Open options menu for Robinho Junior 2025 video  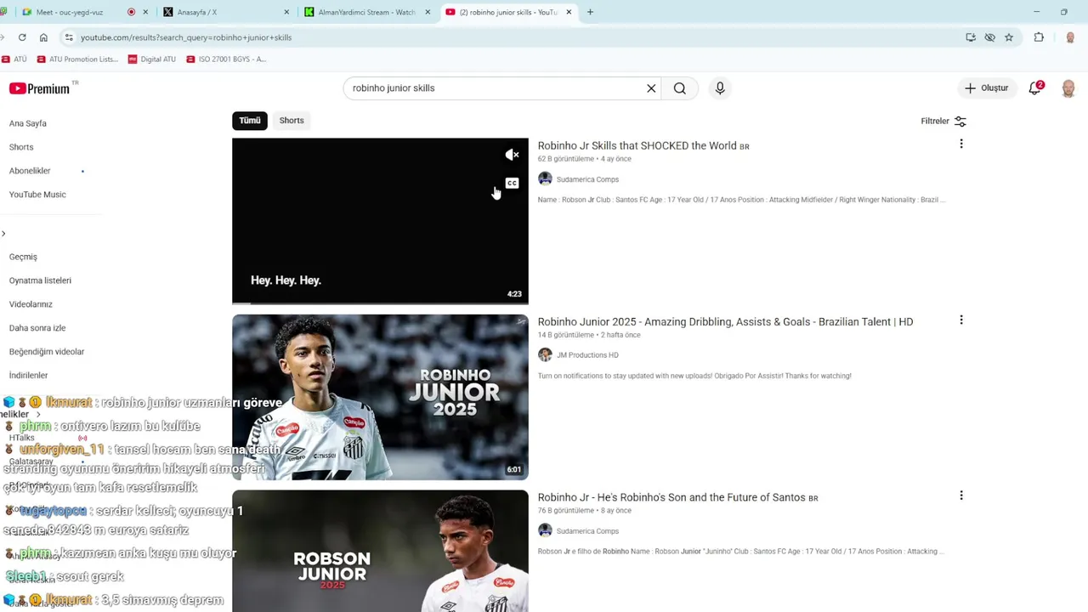(x=961, y=320)
